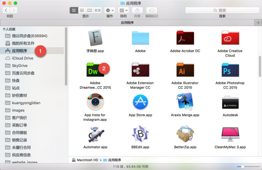
Task: Go back with the 向后 arrow
Action: click(x=6, y=10)
